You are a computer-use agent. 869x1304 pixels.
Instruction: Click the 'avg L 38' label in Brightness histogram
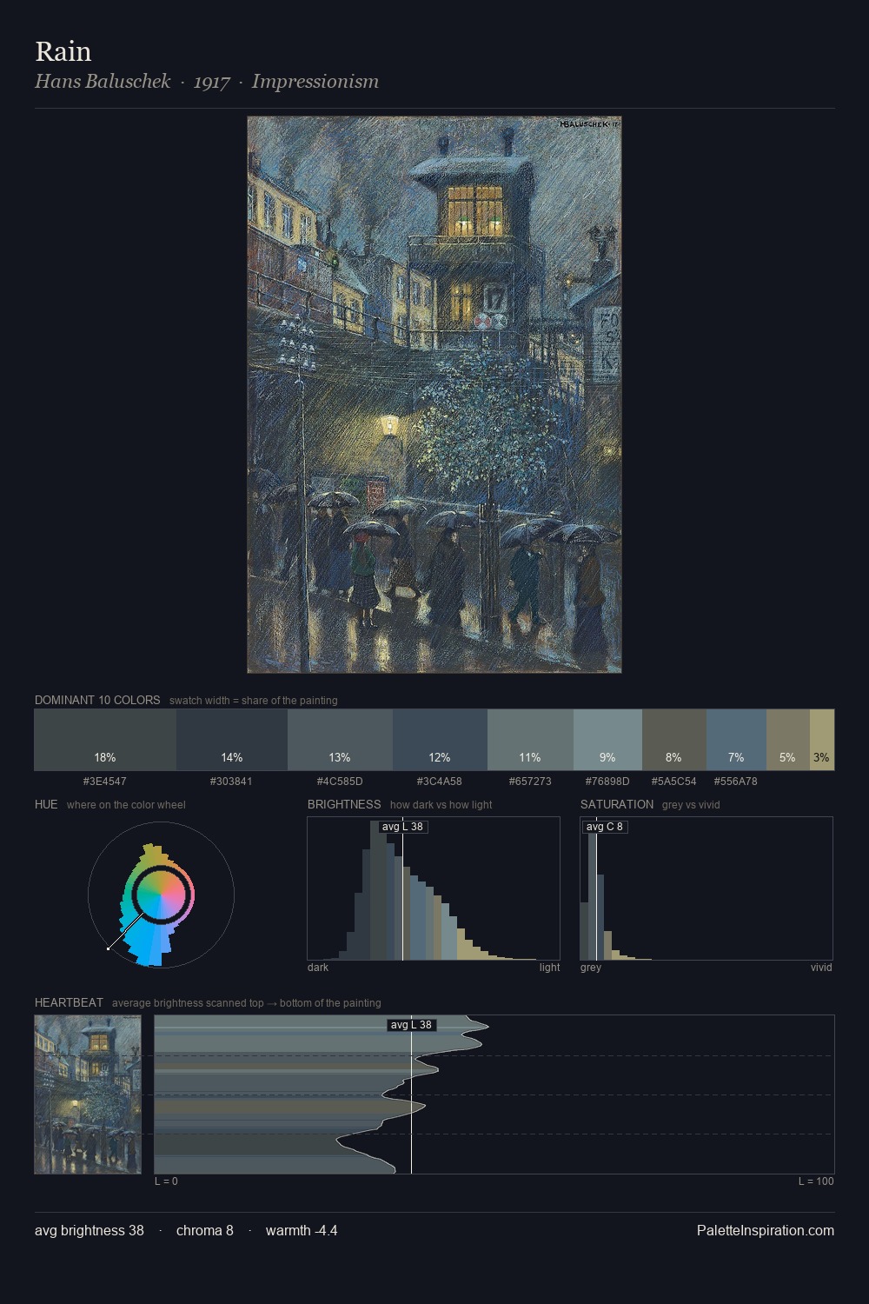(403, 827)
